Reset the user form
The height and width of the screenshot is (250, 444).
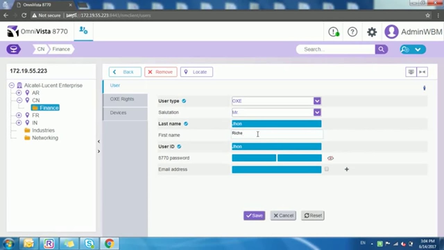pos(313,216)
